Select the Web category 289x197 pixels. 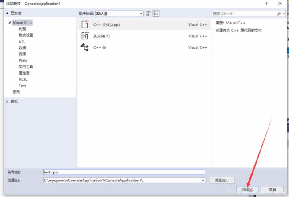[x=23, y=60]
